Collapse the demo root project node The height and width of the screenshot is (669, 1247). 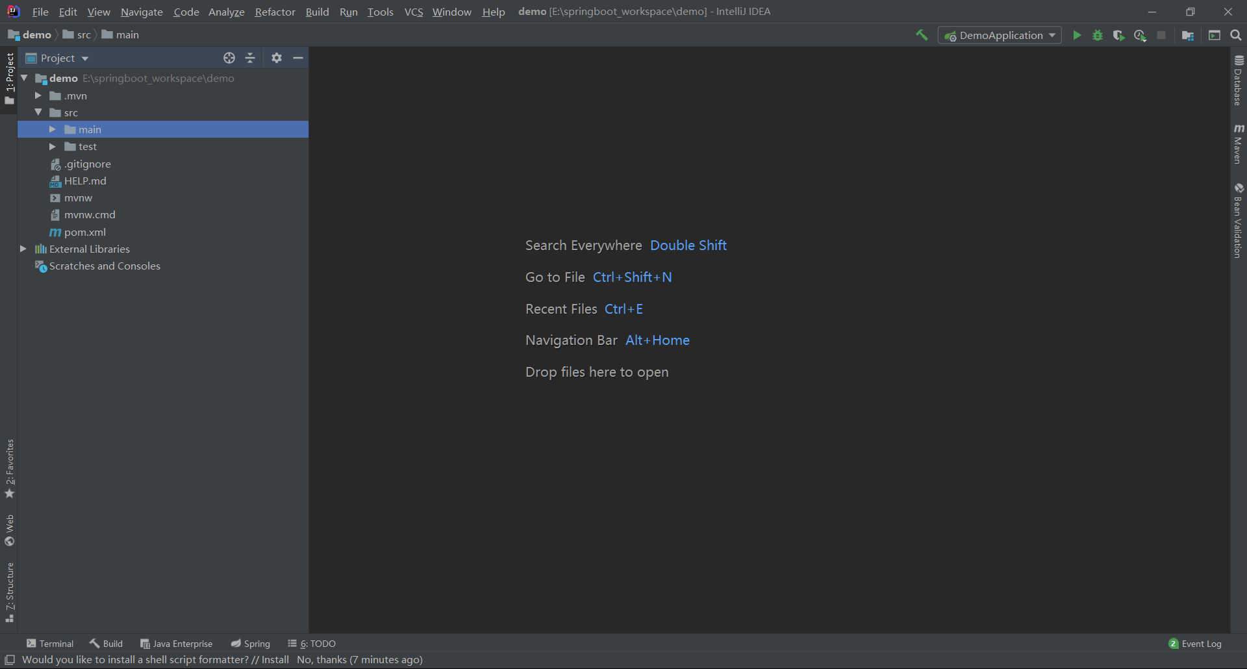[x=25, y=78]
